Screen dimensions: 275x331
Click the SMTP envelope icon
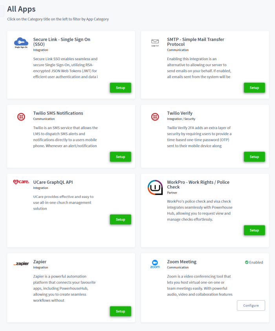155,42
